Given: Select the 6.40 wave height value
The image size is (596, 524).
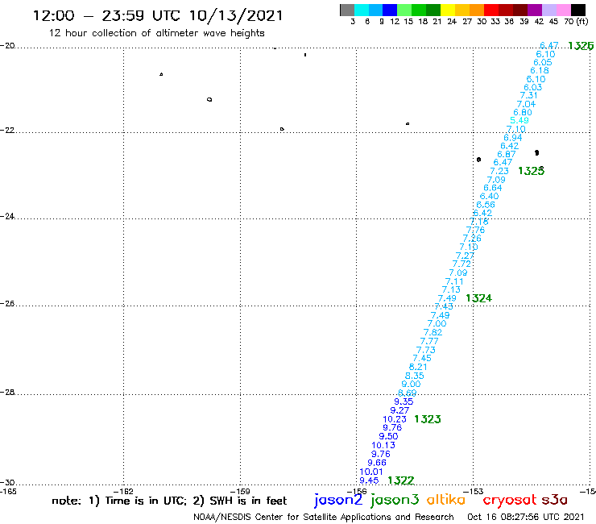Looking at the screenshot, I should 489,197.
